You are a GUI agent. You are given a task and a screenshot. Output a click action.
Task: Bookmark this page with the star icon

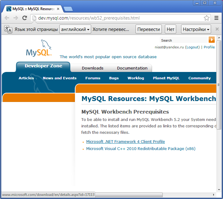[x=206, y=18]
